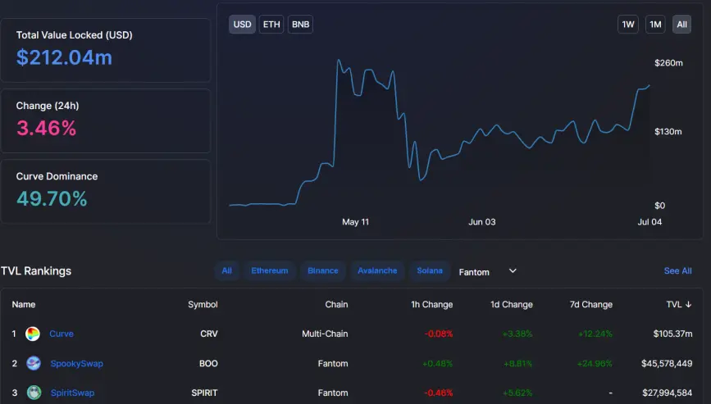Click the SpiritSwap logo icon
711x404 pixels.
point(34,393)
